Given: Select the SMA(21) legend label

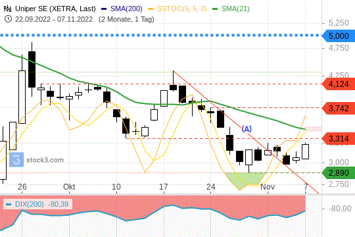Looking at the screenshot, I should coord(235,9).
